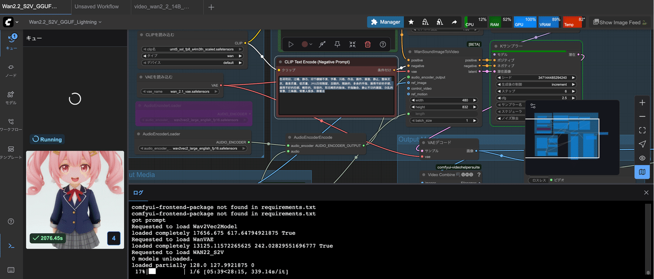Open the Manager button
Viewport: 654px width, 279px height.
click(x=385, y=22)
